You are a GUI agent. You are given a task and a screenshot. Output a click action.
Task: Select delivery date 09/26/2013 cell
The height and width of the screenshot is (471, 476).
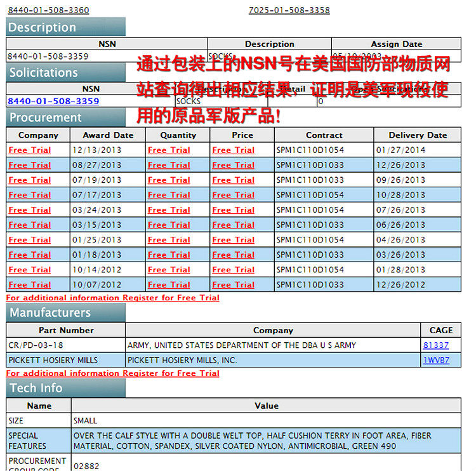pos(418,180)
